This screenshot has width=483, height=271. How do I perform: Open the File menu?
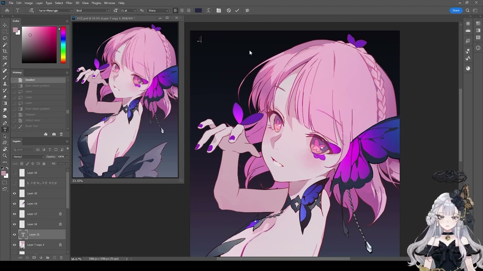[x=11, y=3]
